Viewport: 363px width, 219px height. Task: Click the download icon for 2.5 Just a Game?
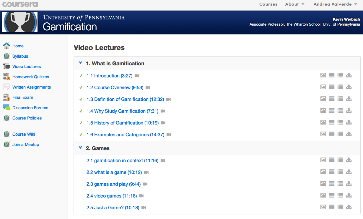click(x=349, y=207)
